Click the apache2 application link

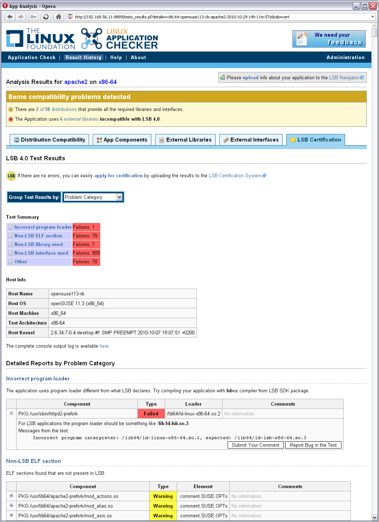click(x=76, y=82)
